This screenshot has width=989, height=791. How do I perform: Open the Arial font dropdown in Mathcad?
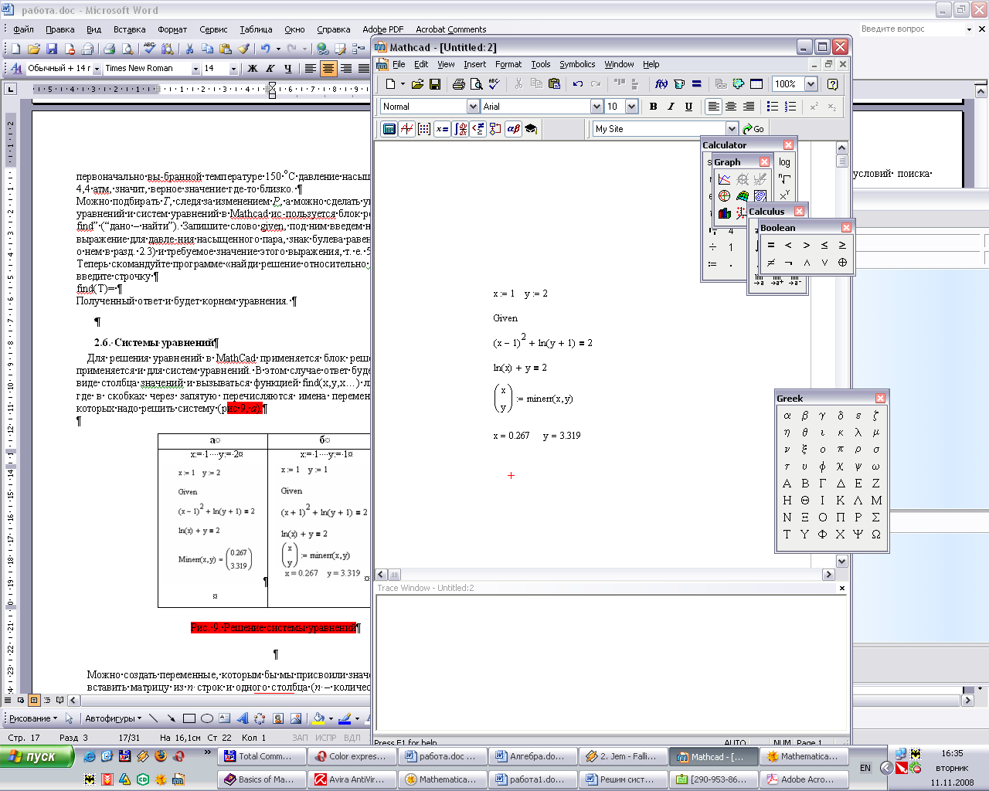(596, 107)
